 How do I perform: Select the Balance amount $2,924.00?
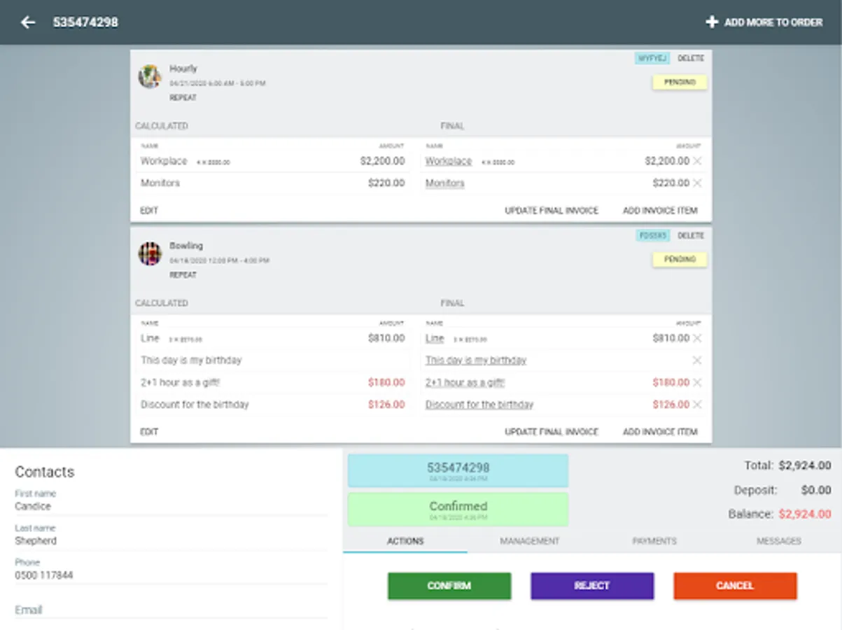coord(805,514)
